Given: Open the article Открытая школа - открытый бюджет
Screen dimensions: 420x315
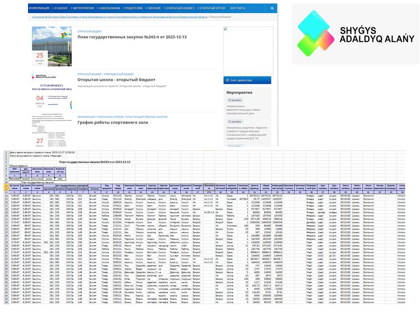Looking at the screenshot, I should [x=116, y=80].
